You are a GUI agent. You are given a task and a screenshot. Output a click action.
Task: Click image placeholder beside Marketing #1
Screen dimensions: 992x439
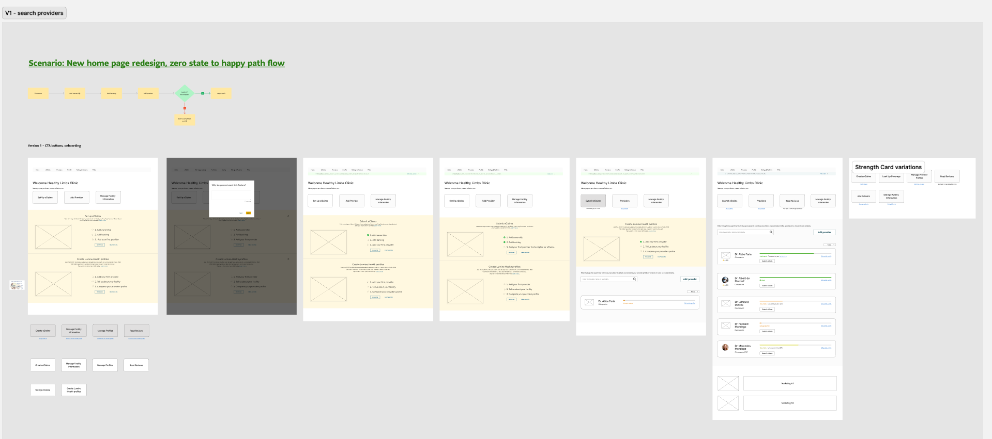pos(728,383)
